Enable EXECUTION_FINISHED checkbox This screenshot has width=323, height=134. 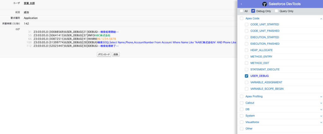(x=246, y=44)
